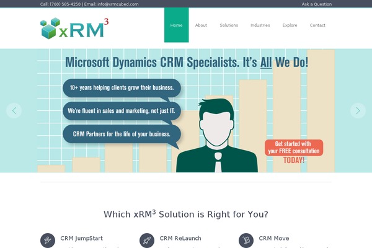Open the Solutions menu item

click(229, 25)
